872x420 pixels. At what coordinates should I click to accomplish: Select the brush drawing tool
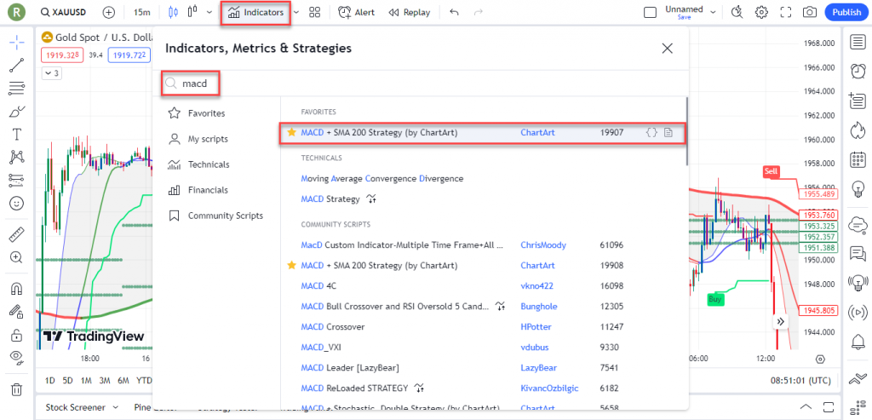(17, 112)
